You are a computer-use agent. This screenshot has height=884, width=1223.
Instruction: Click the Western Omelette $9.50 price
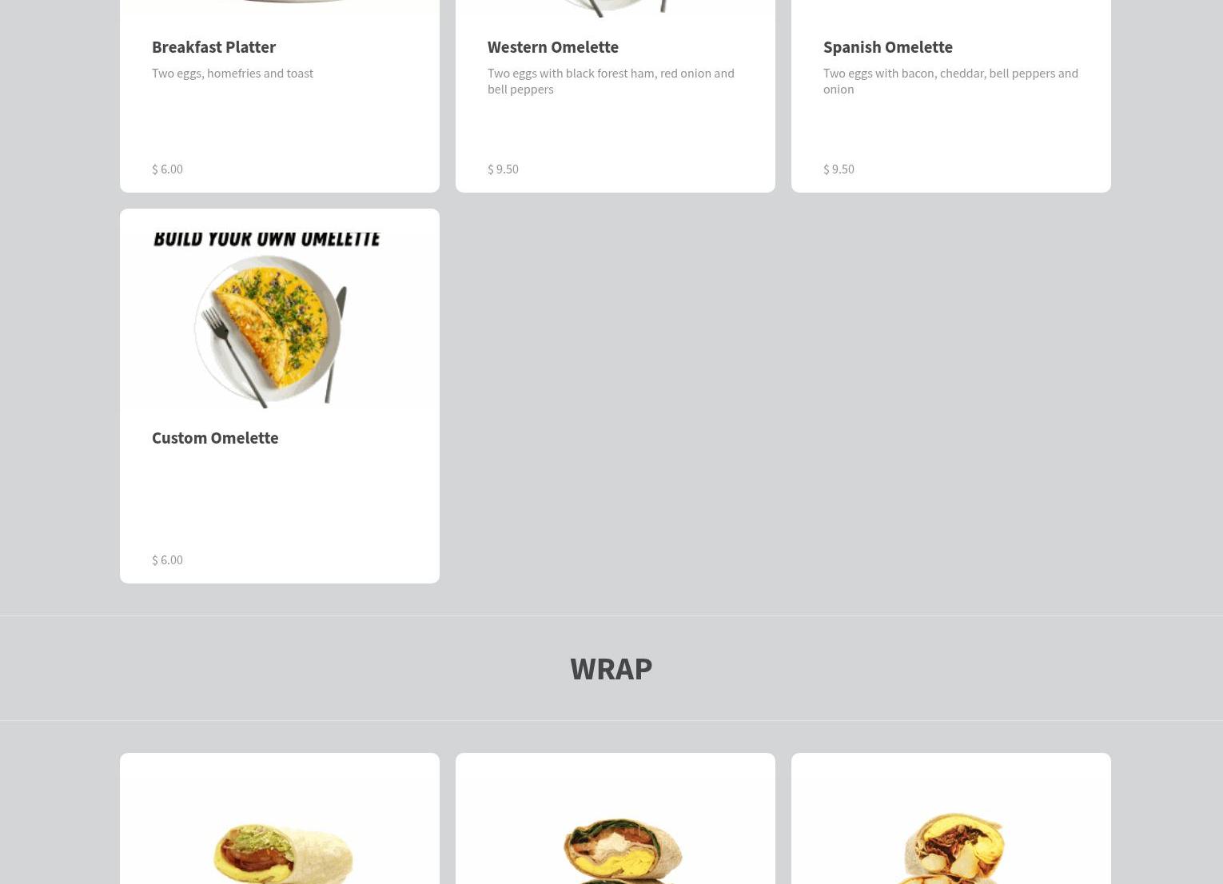click(503, 169)
